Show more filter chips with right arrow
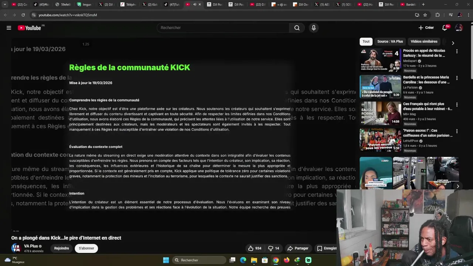Screen dimensions: 473x266 pos(453,43)
